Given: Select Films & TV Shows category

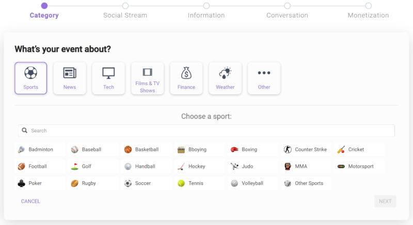Looking at the screenshot, I should (x=148, y=78).
